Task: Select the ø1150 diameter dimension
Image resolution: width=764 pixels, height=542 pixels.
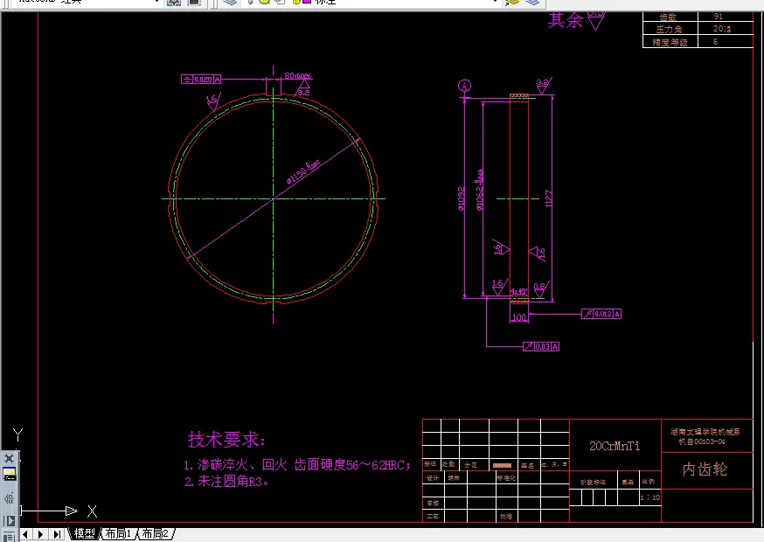Action: tap(303, 172)
